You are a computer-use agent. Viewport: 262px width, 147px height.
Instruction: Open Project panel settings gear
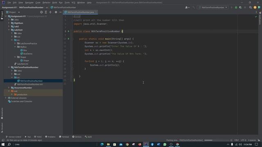(x=56, y=12)
